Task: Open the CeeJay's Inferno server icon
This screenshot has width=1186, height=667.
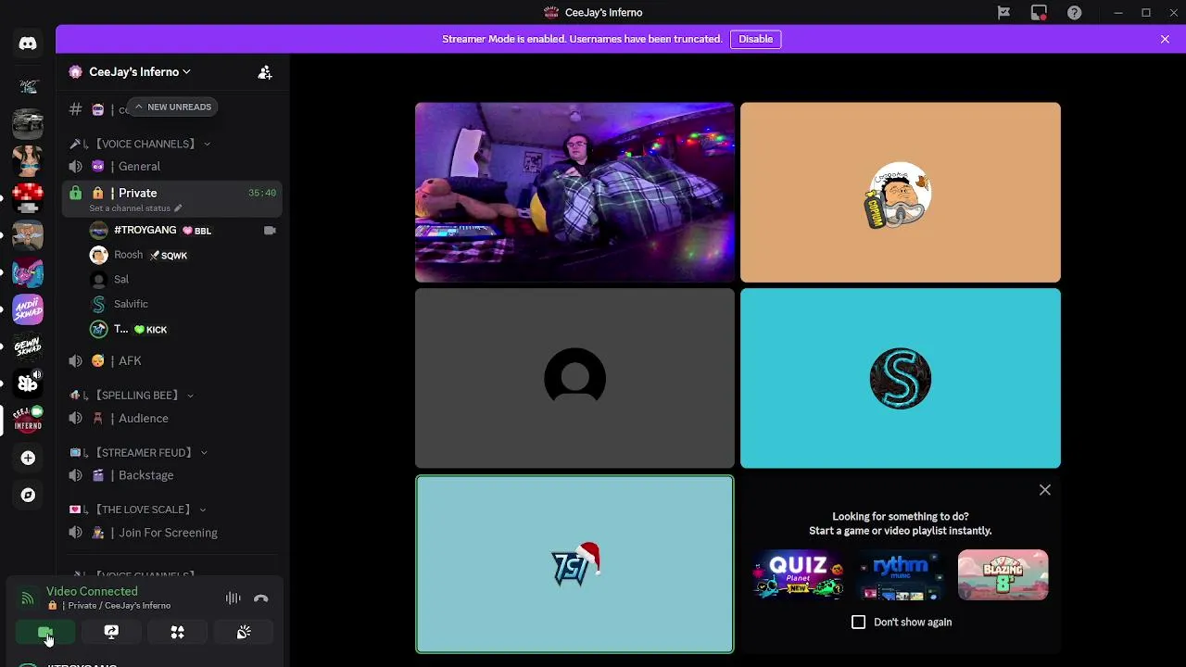Action: click(28, 420)
